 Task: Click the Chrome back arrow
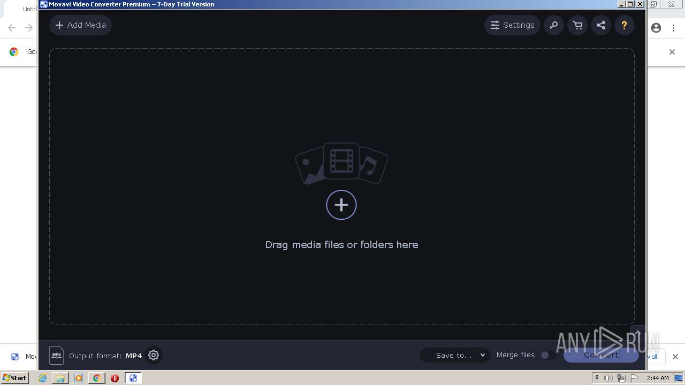(12, 28)
